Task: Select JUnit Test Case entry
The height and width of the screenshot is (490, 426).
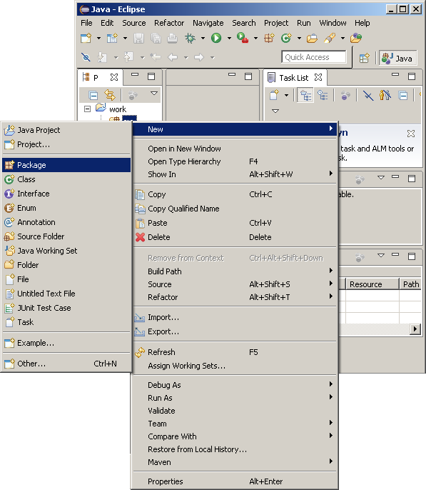Action: click(x=66, y=308)
